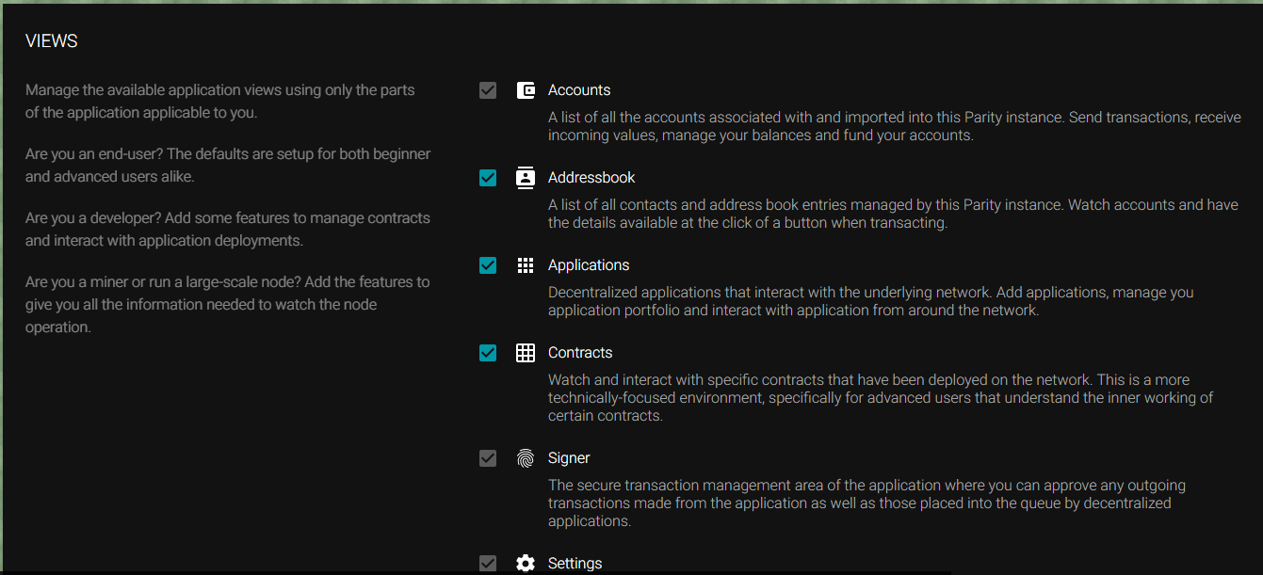This screenshot has height=575, width=1263.
Task: Select the Contracts label
Action: coord(580,353)
